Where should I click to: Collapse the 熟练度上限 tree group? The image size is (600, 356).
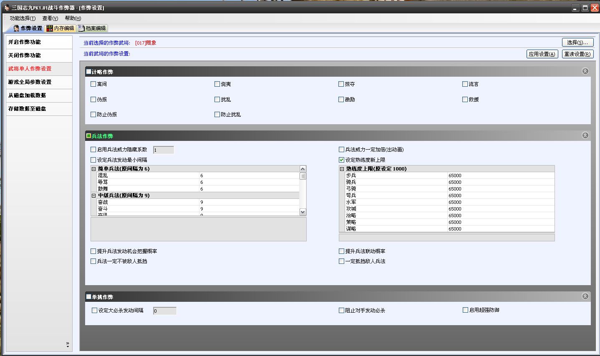tap(342, 169)
